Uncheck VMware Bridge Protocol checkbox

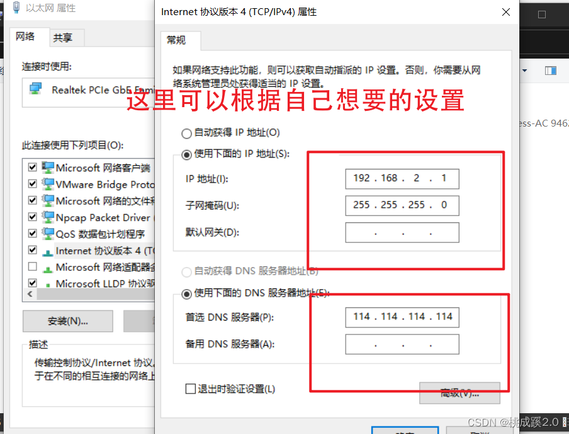point(32,184)
